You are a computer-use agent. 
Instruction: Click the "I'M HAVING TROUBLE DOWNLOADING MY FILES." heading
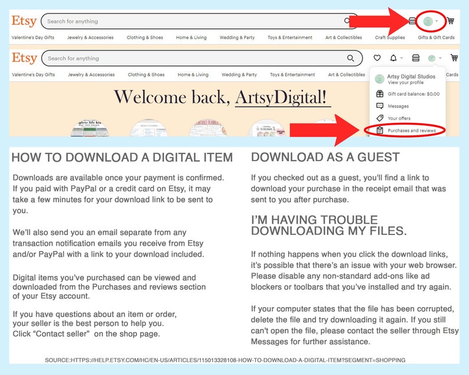329,225
